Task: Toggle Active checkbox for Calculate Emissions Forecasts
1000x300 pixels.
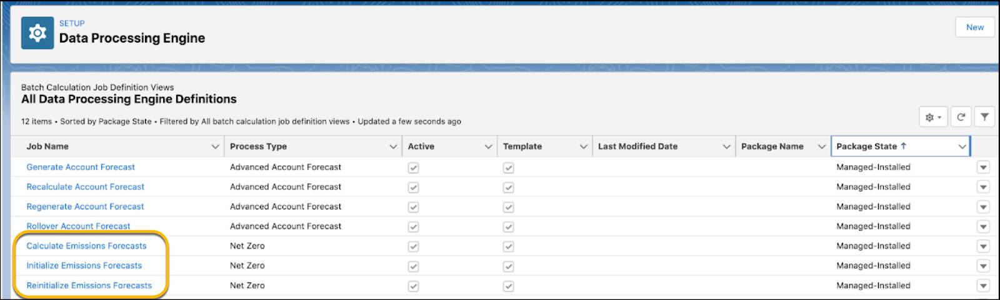Action: [x=413, y=246]
